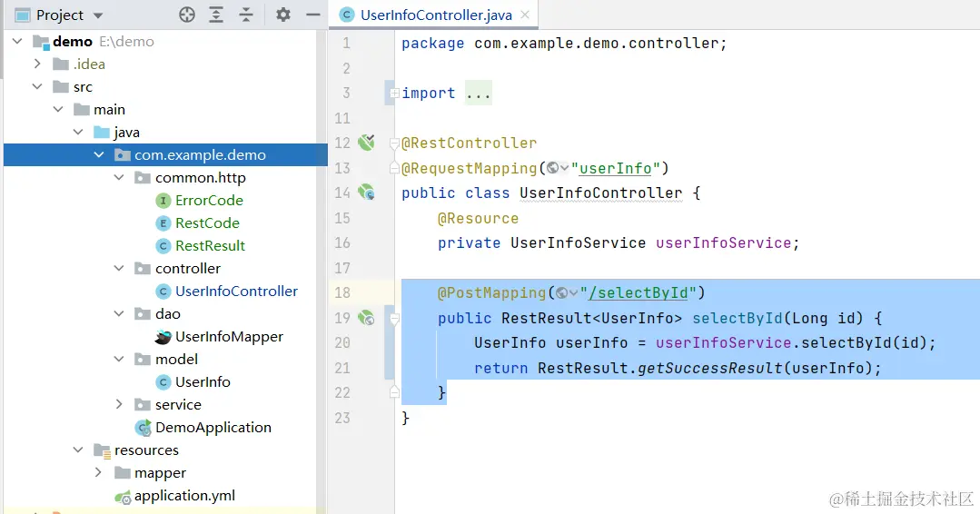980x514 pixels.
Task: Select the ErrorCode interface file
Action: coord(209,201)
